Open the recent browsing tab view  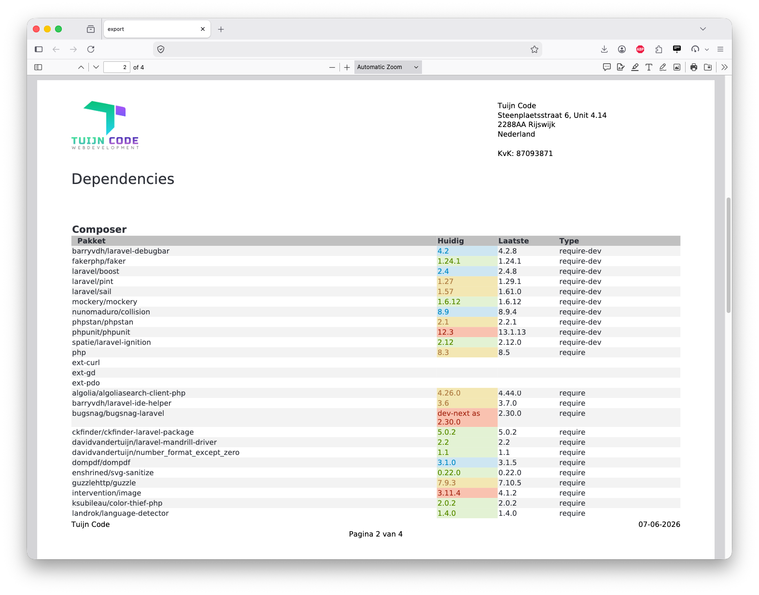(91, 29)
